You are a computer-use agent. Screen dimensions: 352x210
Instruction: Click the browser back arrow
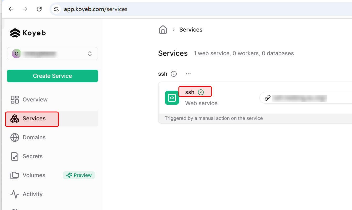(x=11, y=9)
